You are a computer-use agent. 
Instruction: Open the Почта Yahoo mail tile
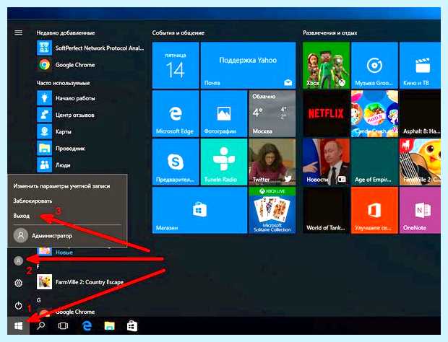point(248,66)
